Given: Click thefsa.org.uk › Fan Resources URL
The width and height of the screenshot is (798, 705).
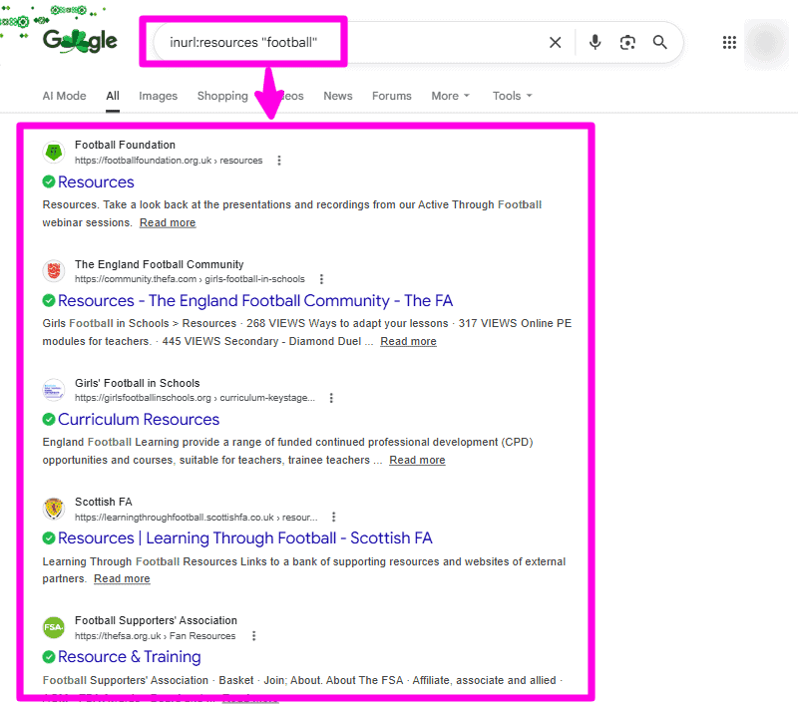Looking at the screenshot, I should [156, 636].
